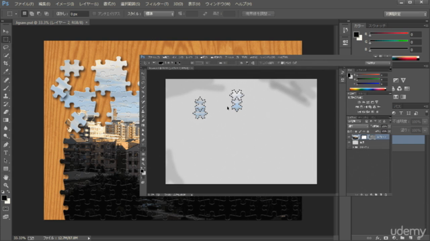Open the Filter menu
430x241 pixels.
click(x=157, y=4)
